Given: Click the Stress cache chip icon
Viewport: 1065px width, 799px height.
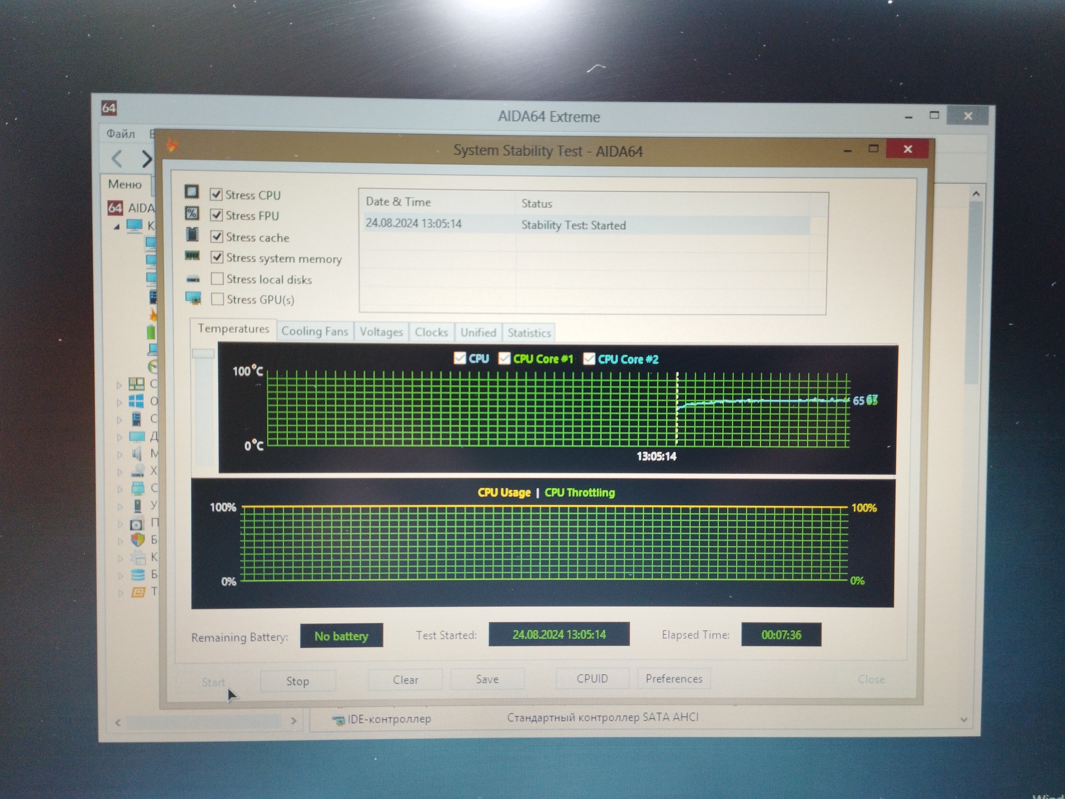Looking at the screenshot, I should [192, 235].
